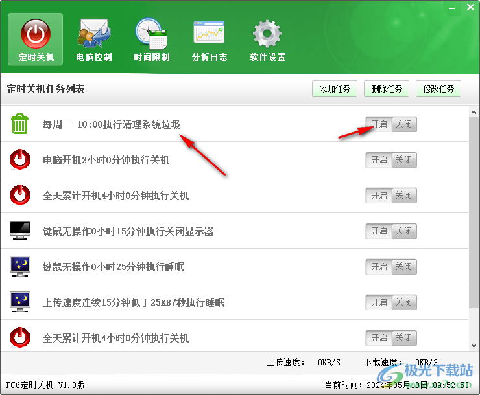The height and width of the screenshot is (395, 480).
Task: Click the 当前时间 clock text
Action: (397, 385)
